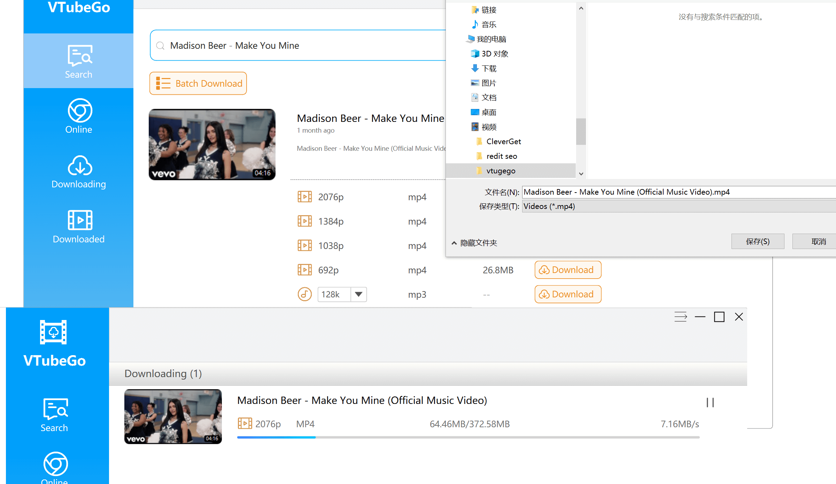Close the lower VTubeGo window
Screen dimensions: 836x484
point(739,317)
